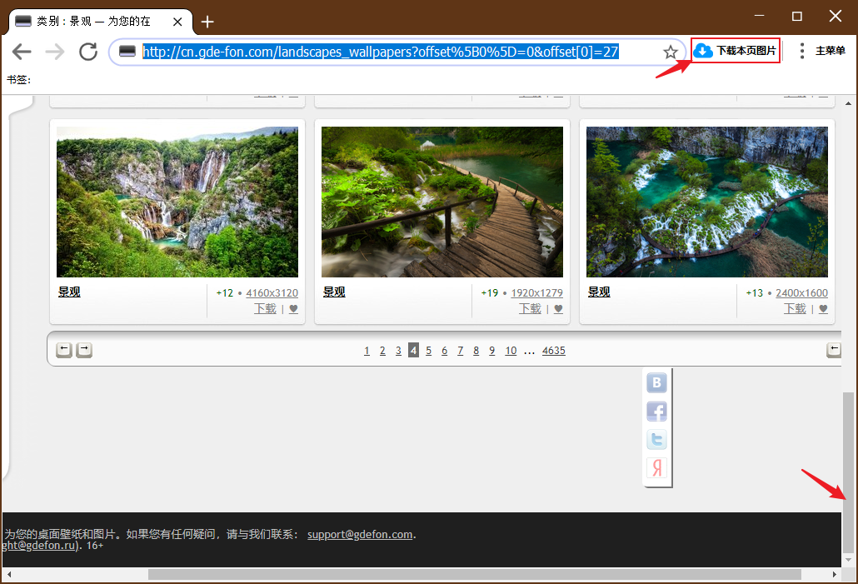
Task: Click the heart under the 2400x1600 wallpaper
Action: [x=823, y=309]
